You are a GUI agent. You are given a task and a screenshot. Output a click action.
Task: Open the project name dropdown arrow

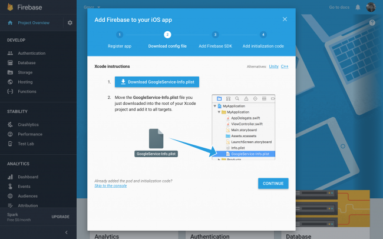click(x=98, y=7)
